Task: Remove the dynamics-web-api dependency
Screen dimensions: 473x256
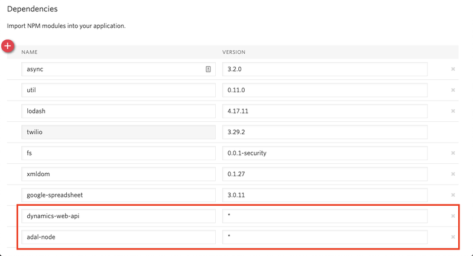Action: pyautogui.click(x=453, y=216)
